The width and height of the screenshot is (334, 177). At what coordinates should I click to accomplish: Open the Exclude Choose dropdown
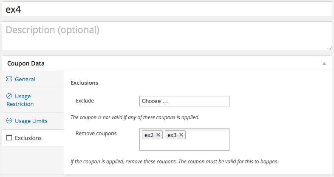click(184, 101)
